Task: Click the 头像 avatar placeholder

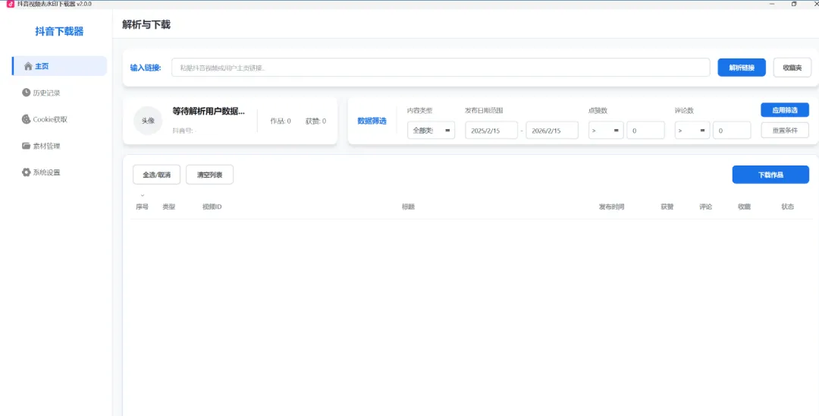Action: 148,121
